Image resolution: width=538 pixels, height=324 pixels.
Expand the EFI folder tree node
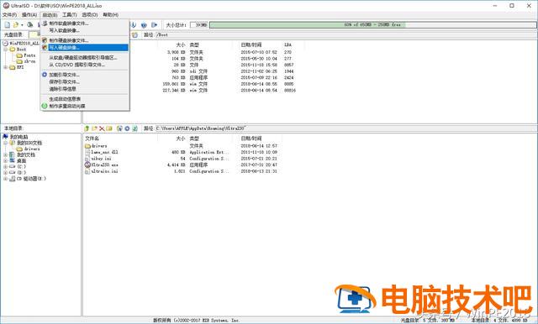(x=6, y=67)
